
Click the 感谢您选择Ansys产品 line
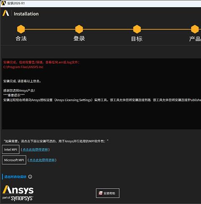(x=19, y=90)
